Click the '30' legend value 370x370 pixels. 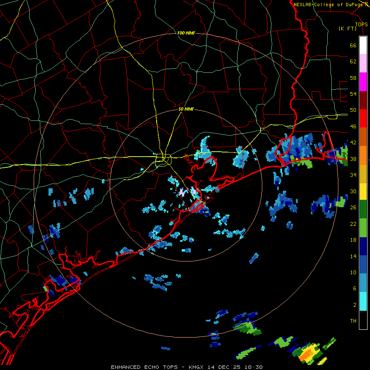point(353,191)
